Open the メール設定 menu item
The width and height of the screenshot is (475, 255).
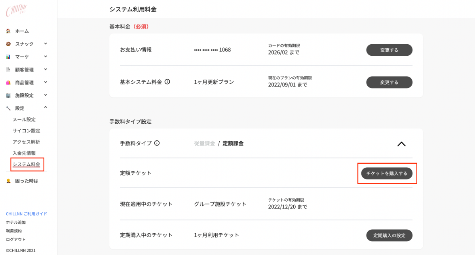point(24,120)
